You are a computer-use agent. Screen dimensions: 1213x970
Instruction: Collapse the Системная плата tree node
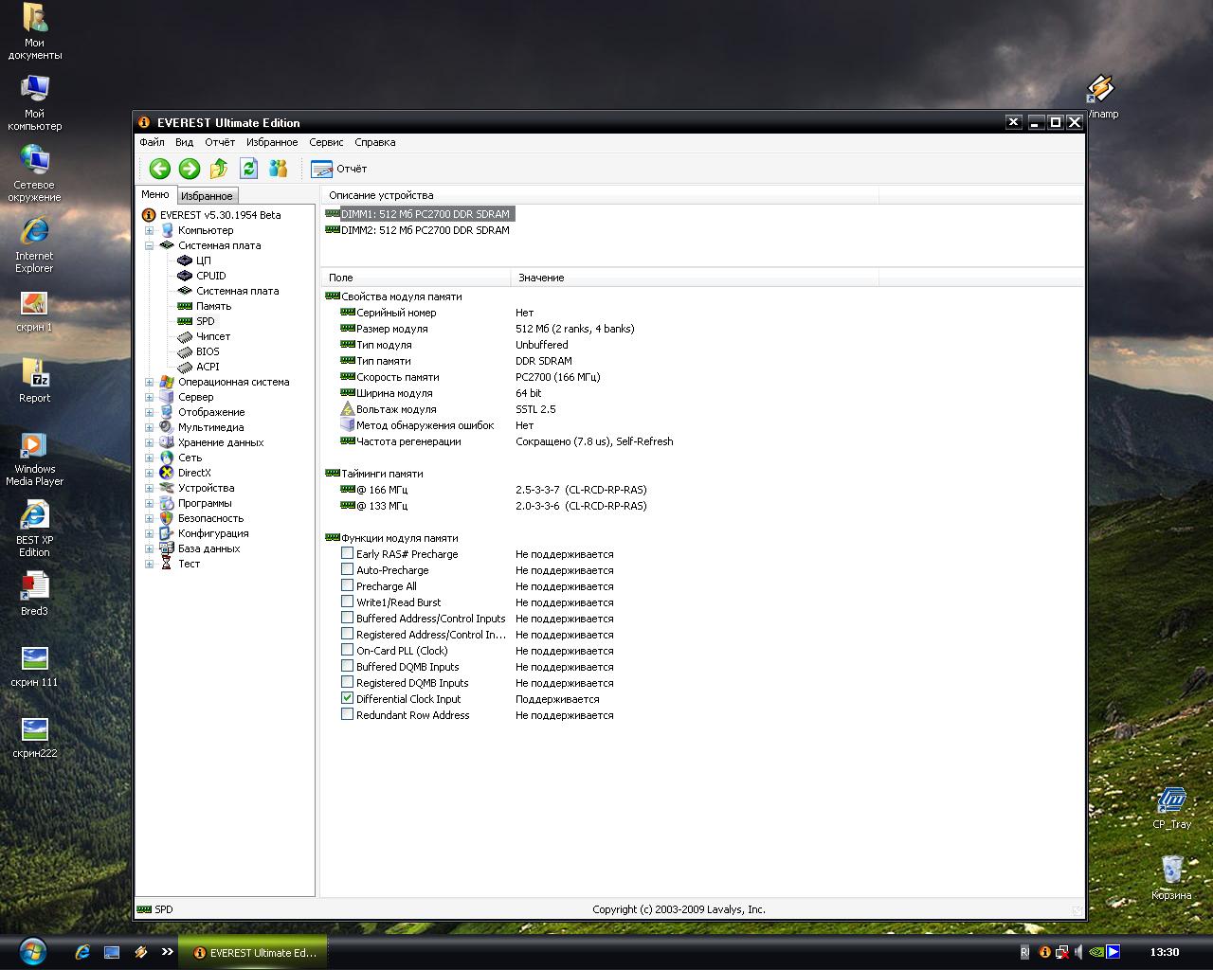pos(149,245)
